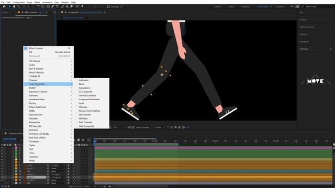This screenshot has width=335, height=188.
Task: Select the Eraser tool
Action: 72,7
